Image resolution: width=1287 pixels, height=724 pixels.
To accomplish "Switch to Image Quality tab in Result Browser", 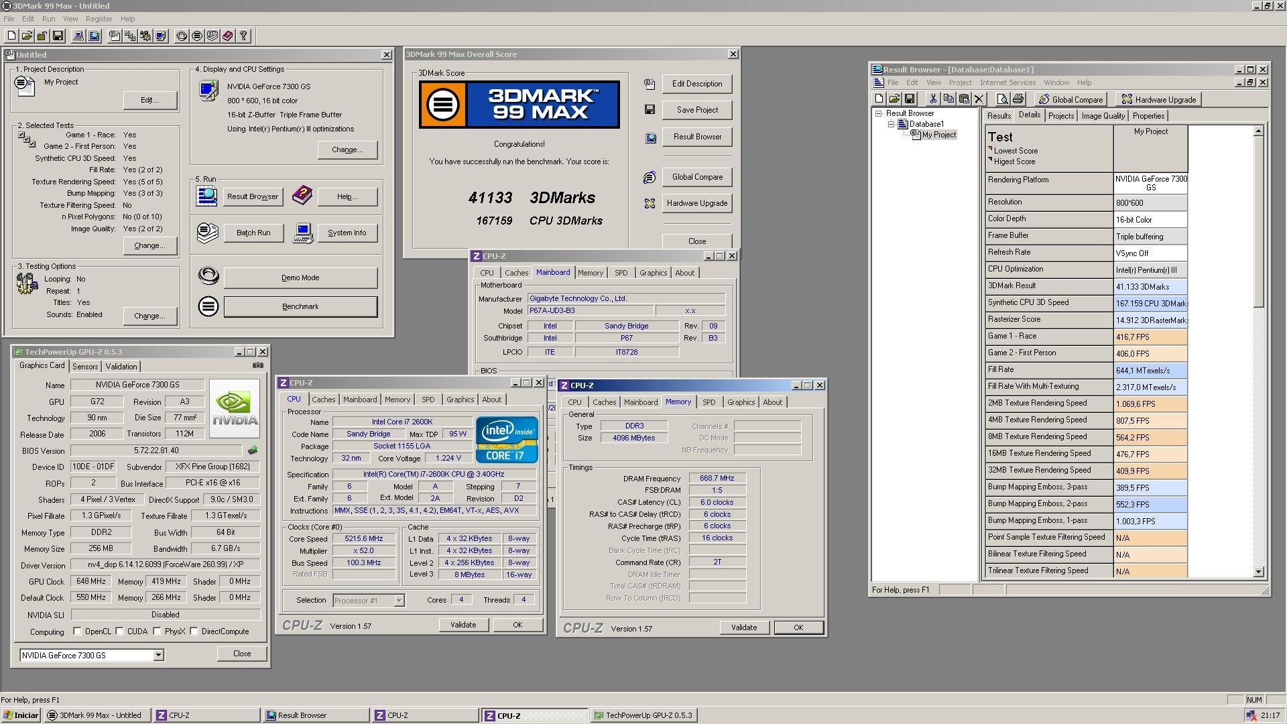I will pos(1103,116).
